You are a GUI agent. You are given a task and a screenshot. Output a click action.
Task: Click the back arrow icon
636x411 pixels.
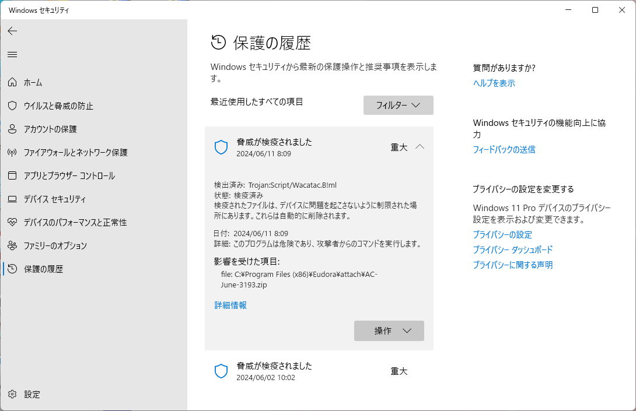click(12, 31)
